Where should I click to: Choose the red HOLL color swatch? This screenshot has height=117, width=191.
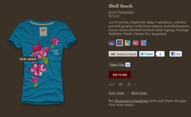point(135,43)
